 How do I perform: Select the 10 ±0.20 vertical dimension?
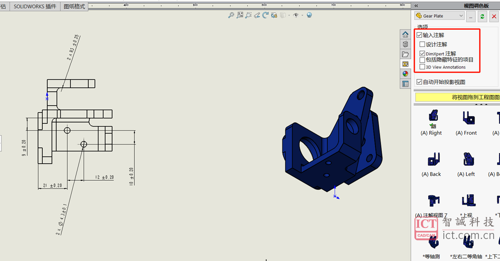click(x=132, y=177)
